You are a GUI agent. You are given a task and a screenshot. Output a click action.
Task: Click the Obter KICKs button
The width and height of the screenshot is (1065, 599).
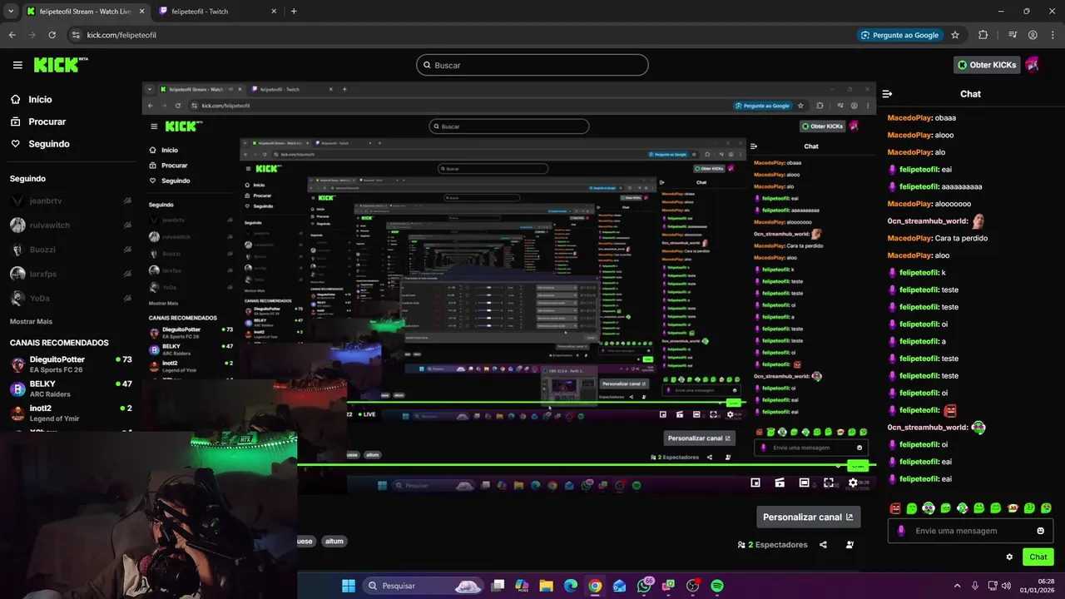[x=987, y=65]
